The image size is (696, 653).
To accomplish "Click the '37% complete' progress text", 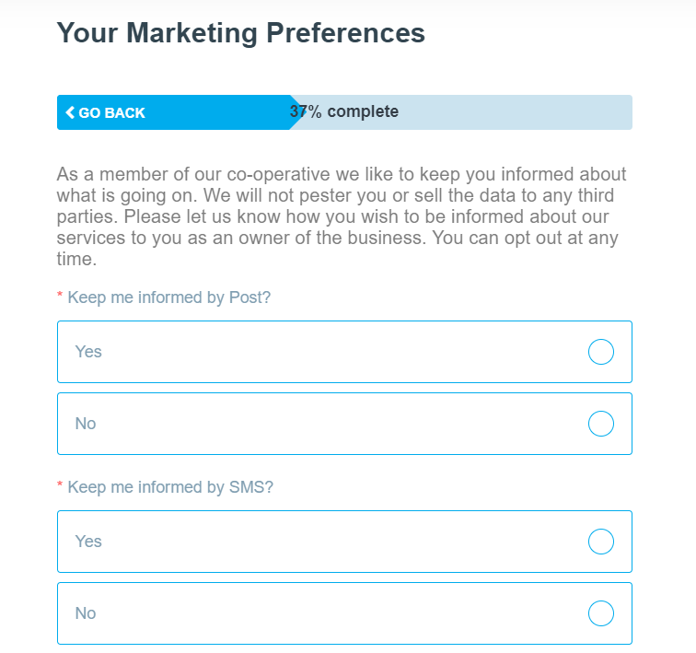I will 344,111.
